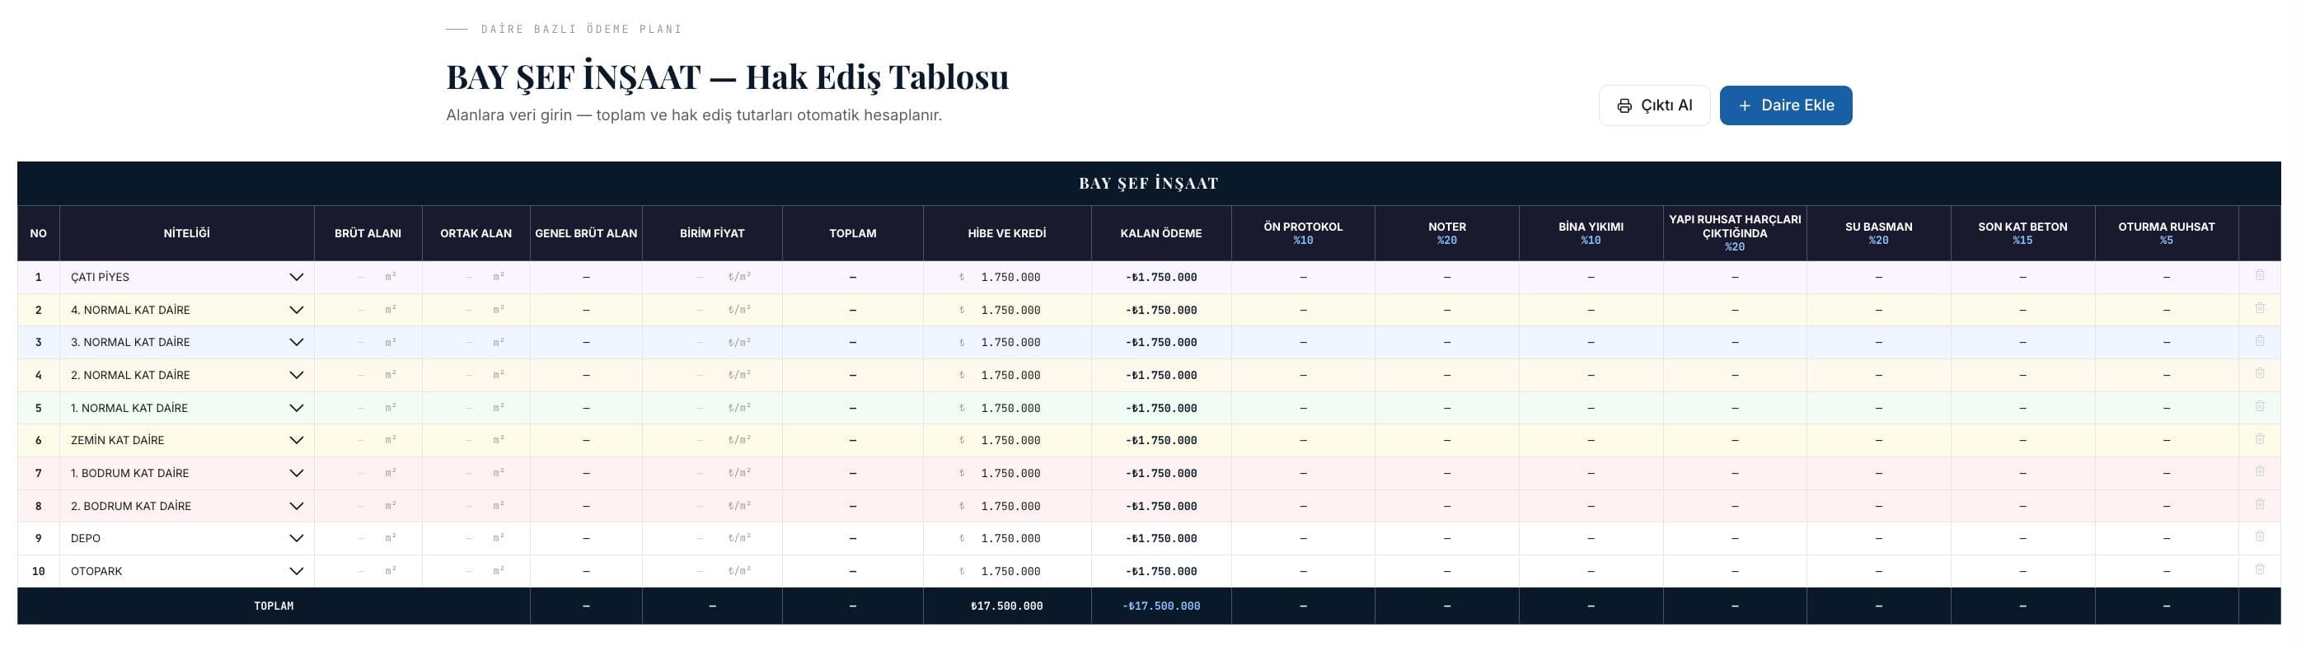Image resolution: width=2301 pixels, height=646 pixels.
Task: Click Brüt Alanı field of ÇATI PİYES row
Action: (367, 277)
